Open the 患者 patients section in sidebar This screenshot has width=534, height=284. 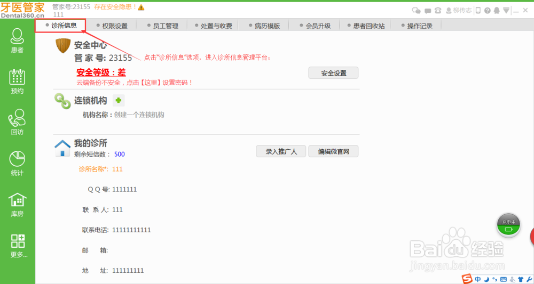(x=17, y=41)
